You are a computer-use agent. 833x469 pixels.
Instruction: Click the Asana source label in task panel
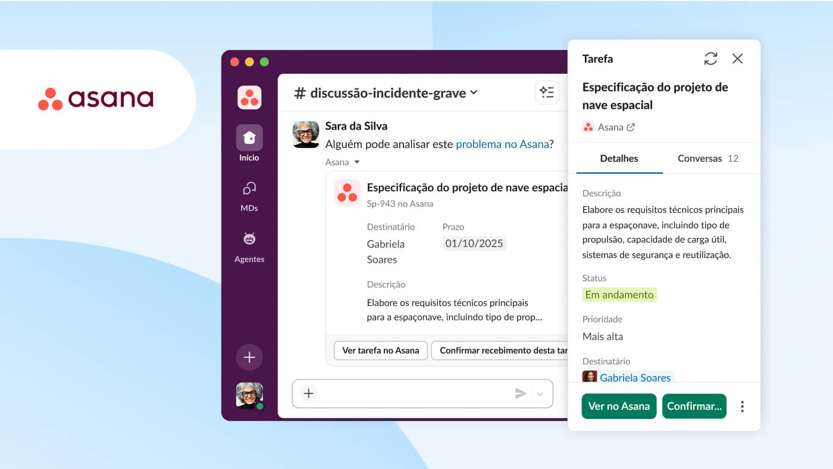pos(610,127)
